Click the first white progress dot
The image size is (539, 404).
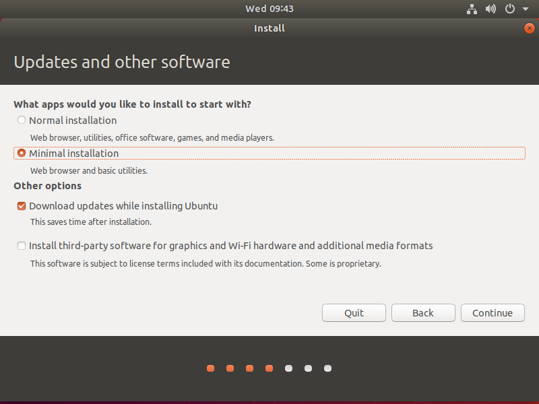click(289, 368)
